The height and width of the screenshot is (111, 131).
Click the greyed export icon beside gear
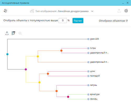tap(119, 11)
